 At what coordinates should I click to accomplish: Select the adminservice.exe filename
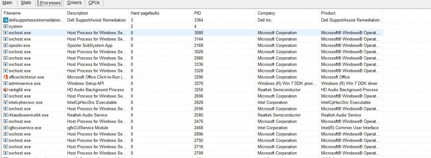(x=24, y=83)
